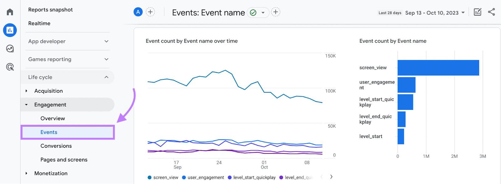Toggle screen_view series in chart legend
Image resolution: width=501 pixels, height=184 pixels.
click(x=163, y=177)
